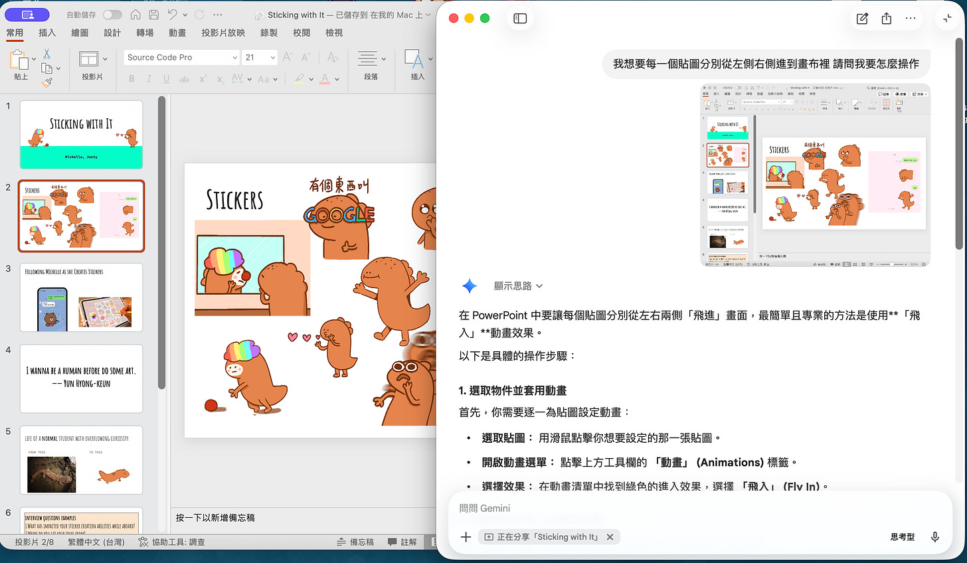Click the Aa change case icon
Screen dimensions: 967x563
(x=263, y=79)
